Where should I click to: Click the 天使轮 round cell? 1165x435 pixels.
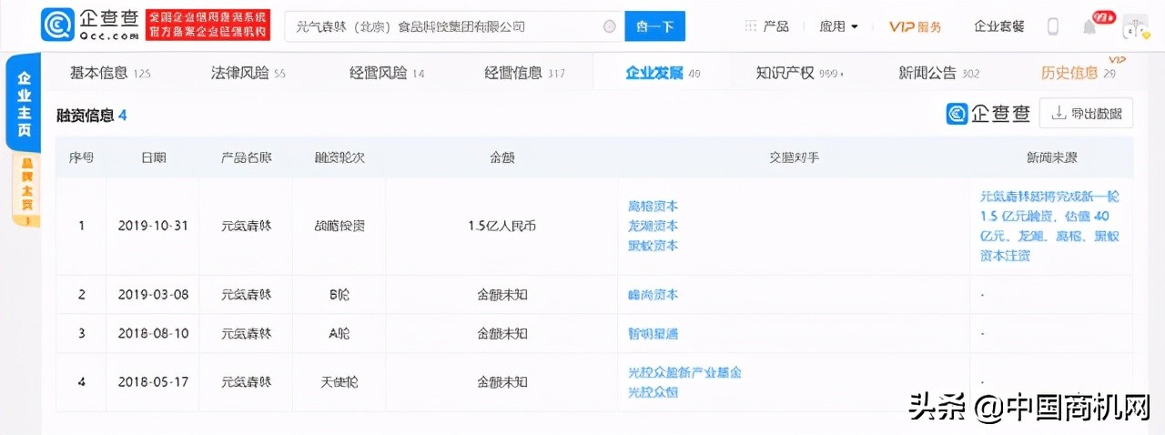click(x=339, y=382)
